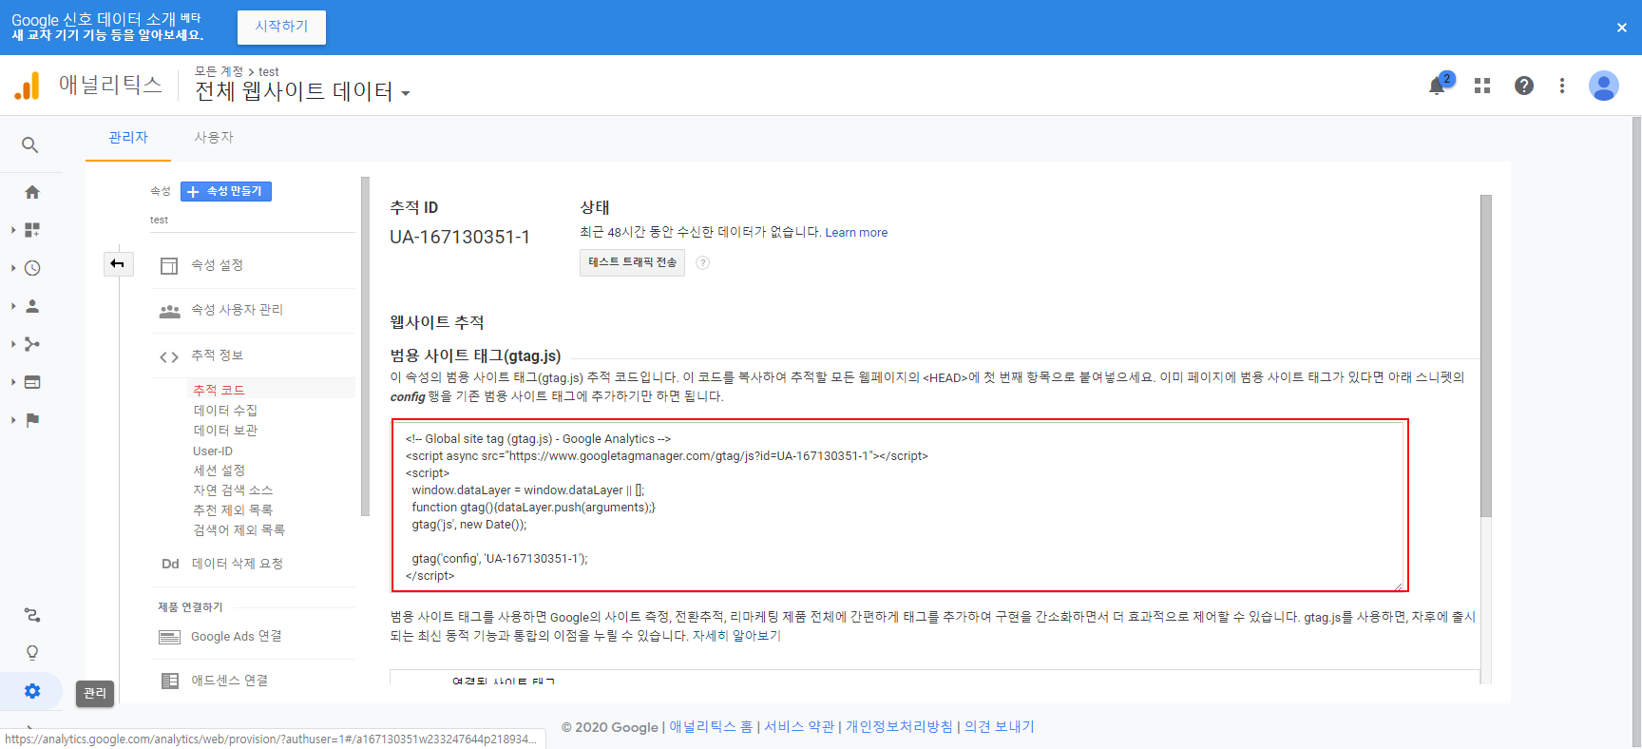Viewport: 1642px width, 749px height.
Task: Open notifications bell with badge 2
Action: tap(1439, 85)
